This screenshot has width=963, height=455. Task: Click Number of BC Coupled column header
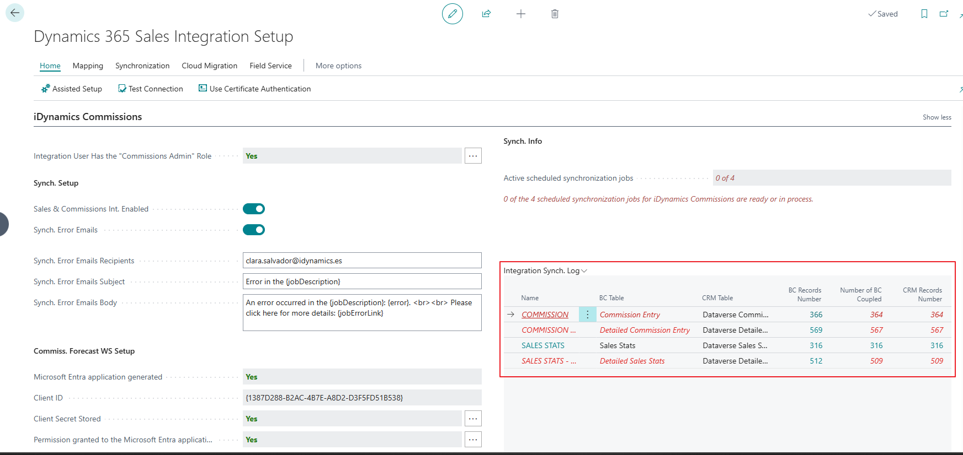click(x=861, y=294)
